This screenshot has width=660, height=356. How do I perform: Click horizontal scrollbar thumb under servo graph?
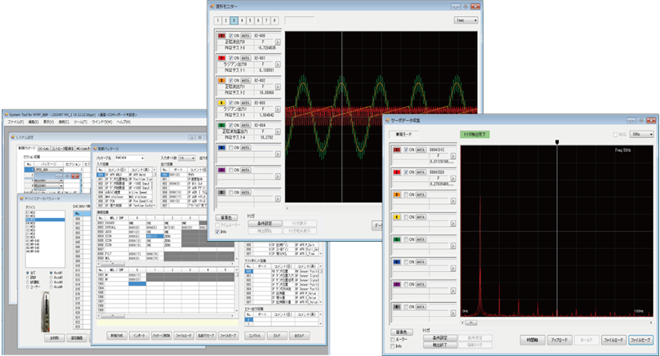pos(471,323)
